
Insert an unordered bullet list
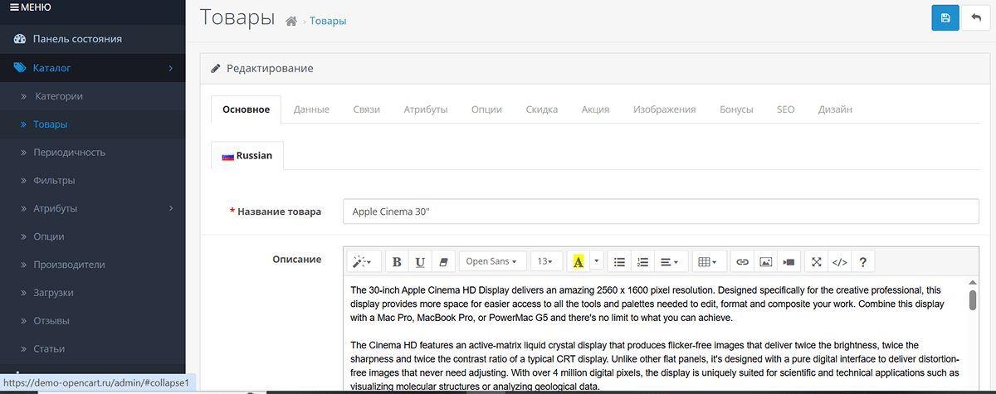(x=619, y=261)
